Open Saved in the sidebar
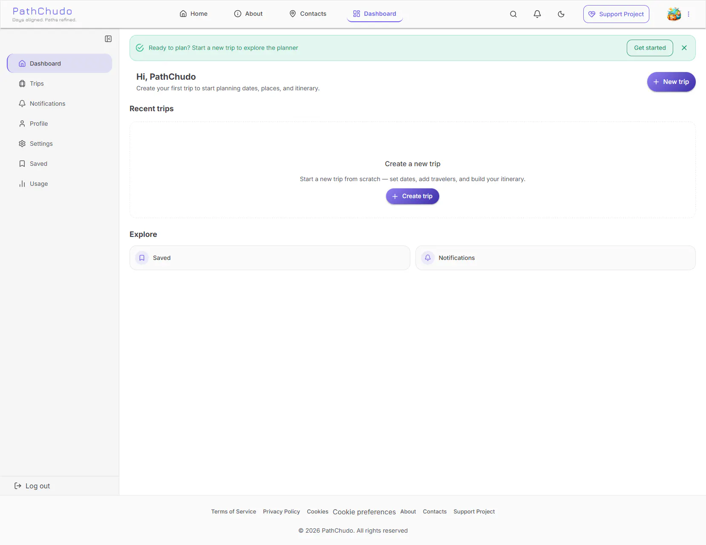This screenshot has height=545, width=706. (60, 164)
